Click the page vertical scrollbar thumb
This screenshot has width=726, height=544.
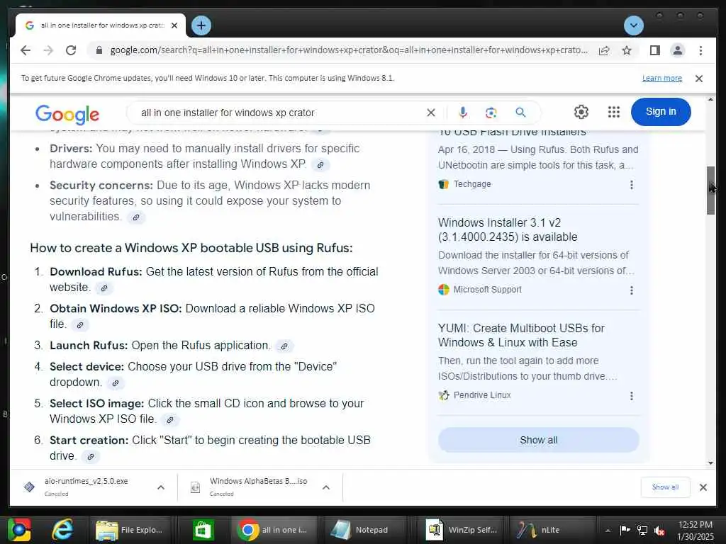point(710,190)
